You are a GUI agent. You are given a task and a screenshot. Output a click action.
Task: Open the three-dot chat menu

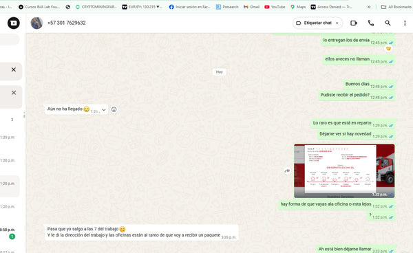pyautogui.click(x=405, y=23)
